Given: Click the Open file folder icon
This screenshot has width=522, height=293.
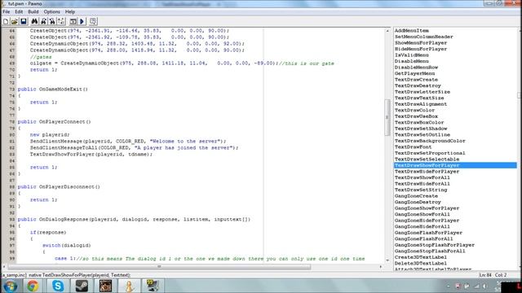Looking at the screenshot, I should pos(15,22).
